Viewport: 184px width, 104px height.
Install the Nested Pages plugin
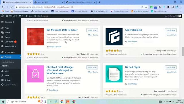coord(170,67)
